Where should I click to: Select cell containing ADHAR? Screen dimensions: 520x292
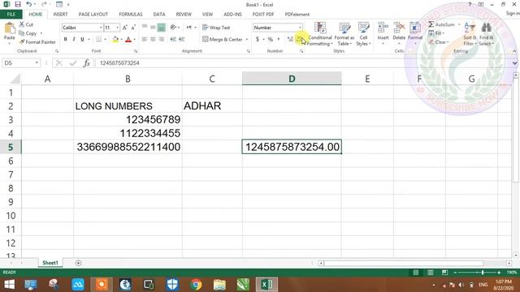(x=212, y=106)
